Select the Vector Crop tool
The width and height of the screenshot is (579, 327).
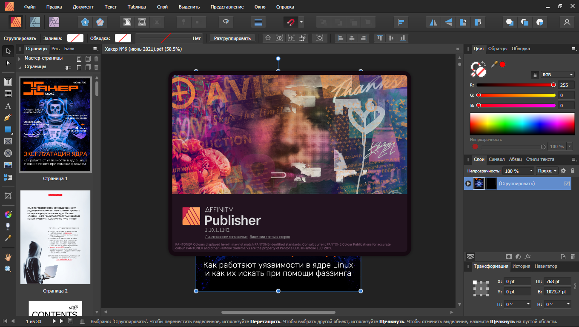[8, 196]
